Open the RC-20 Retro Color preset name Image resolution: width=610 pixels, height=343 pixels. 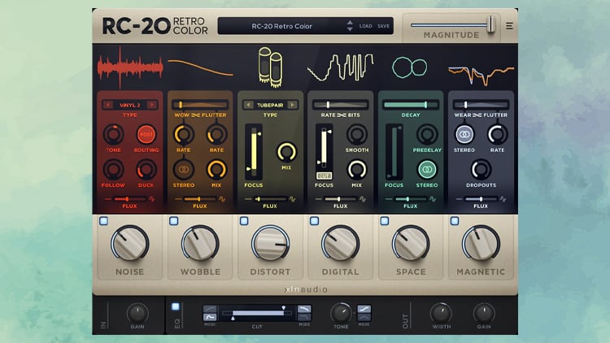point(282,26)
